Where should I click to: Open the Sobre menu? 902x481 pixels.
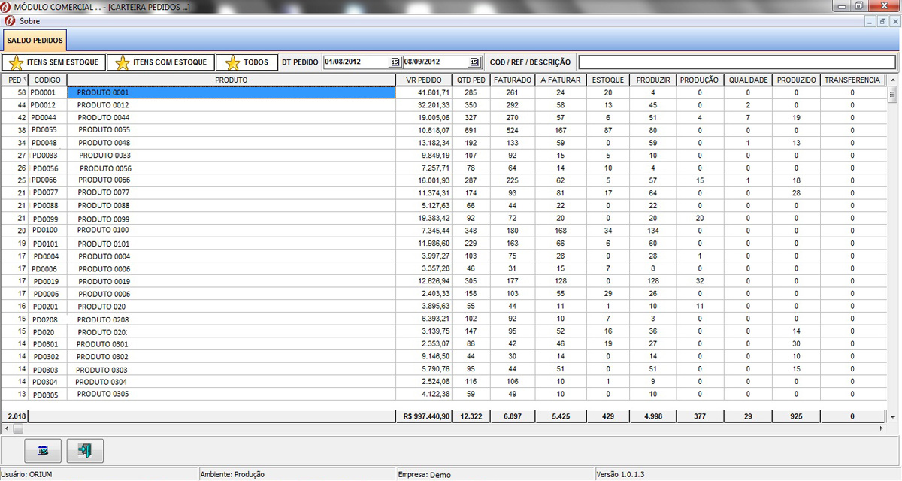pyautogui.click(x=29, y=21)
